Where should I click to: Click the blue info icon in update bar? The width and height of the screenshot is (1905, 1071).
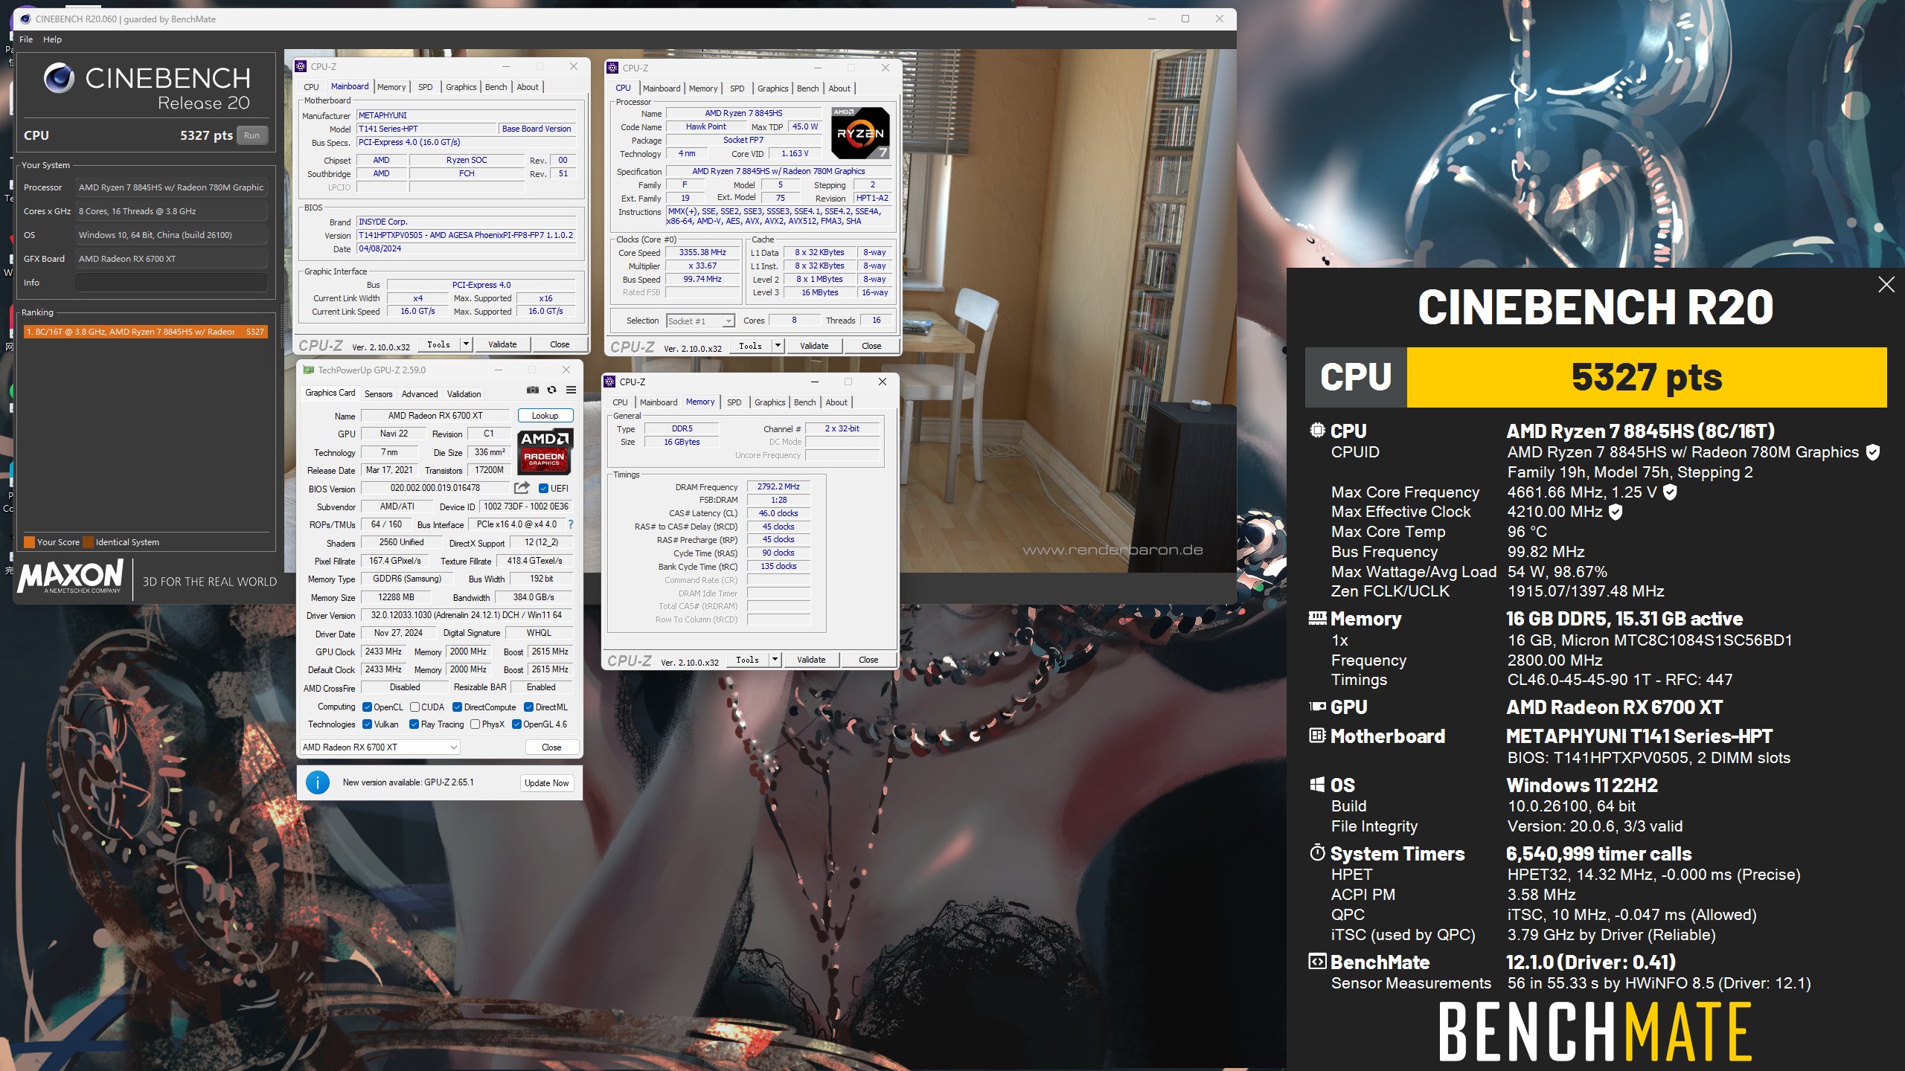click(x=318, y=782)
